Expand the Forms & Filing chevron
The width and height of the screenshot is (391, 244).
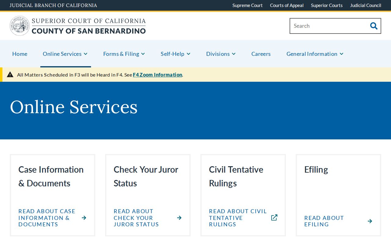[143, 54]
